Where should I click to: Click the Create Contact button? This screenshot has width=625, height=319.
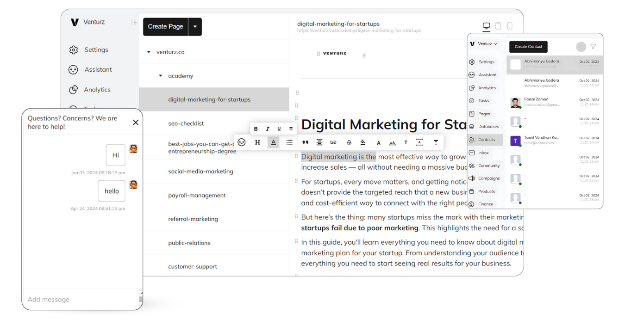(528, 47)
